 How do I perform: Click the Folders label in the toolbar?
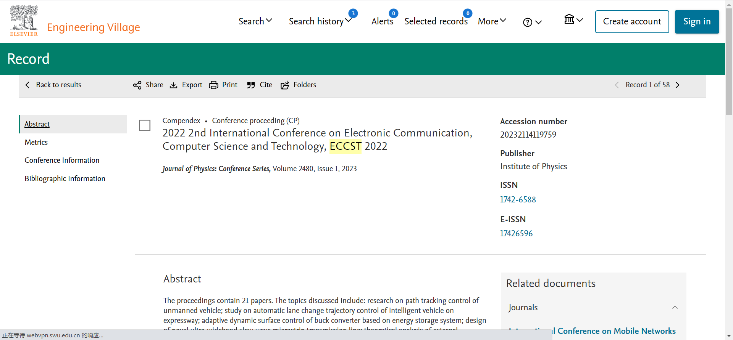point(305,85)
